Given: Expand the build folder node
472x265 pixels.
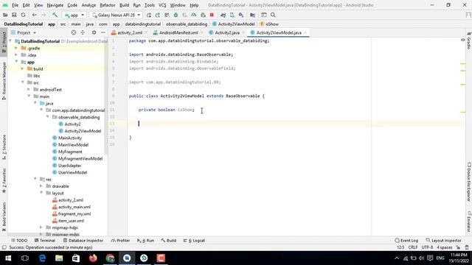Looking at the screenshot, I should click(22, 68).
